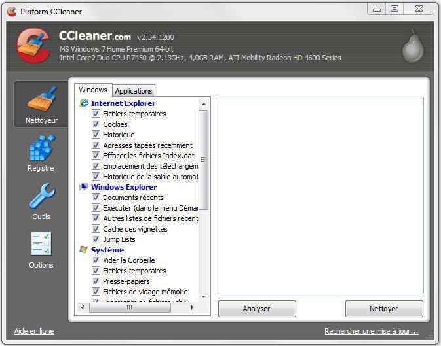
Task: Toggle Autres listes de fichiers récents
Action: (x=96, y=218)
